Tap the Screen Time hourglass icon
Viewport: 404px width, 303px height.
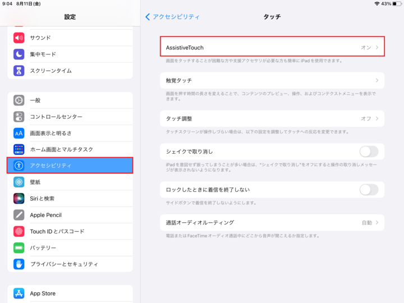point(19,71)
